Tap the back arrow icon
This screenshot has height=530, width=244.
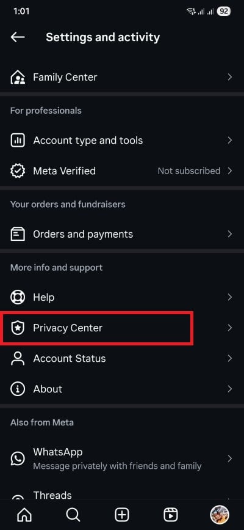pos(18,37)
